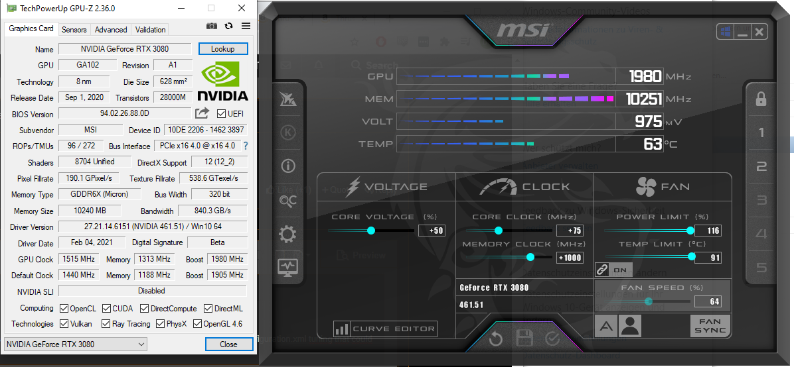This screenshot has height=367, width=794.
Task: Toggle the power/temp link ON button
Action: pyautogui.click(x=613, y=270)
